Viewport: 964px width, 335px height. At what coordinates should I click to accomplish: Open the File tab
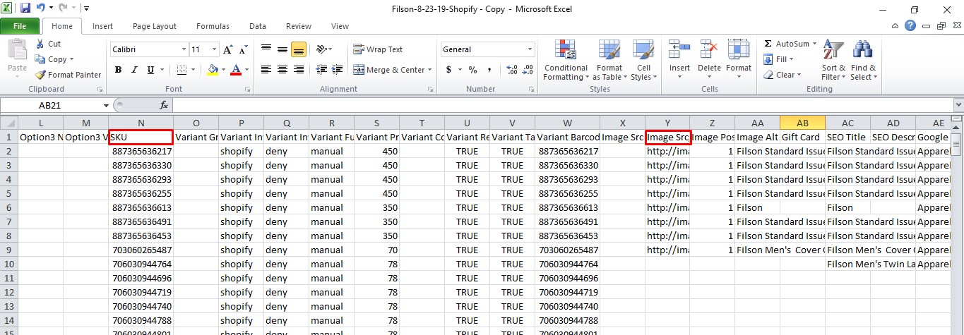click(20, 26)
